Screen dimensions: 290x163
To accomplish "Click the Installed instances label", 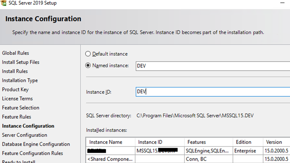I will tap(106, 130).
